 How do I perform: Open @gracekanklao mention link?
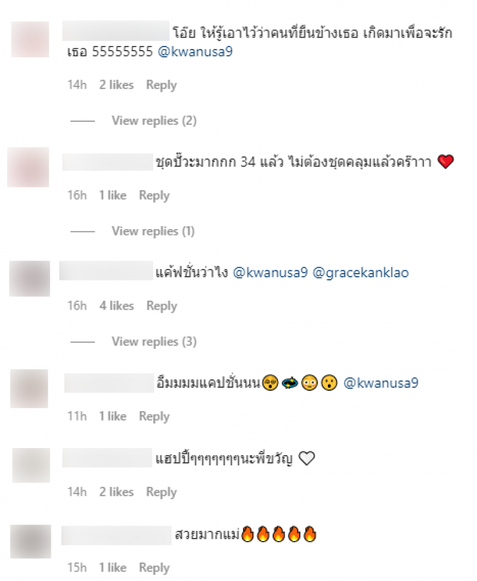click(x=361, y=273)
